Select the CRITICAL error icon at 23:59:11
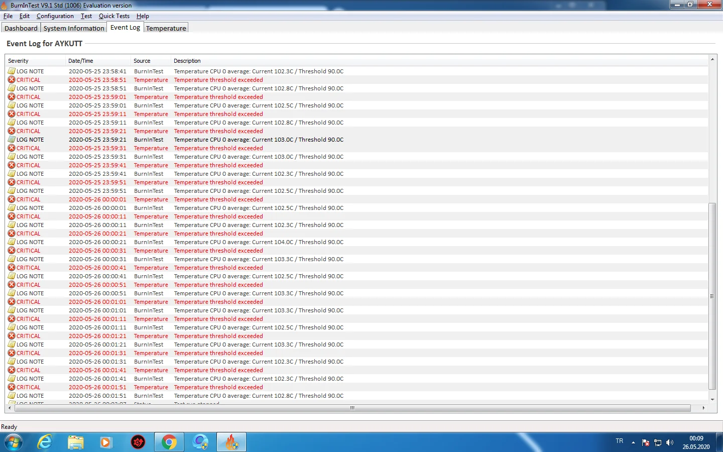The width and height of the screenshot is (723, 452). tap(12, 114)
